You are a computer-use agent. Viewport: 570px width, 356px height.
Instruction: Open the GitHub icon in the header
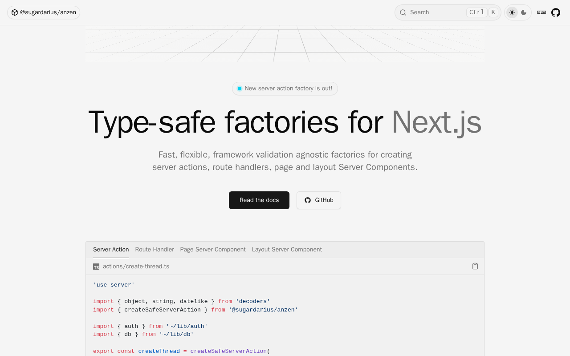pyautogui.click(x=556, y=12)
